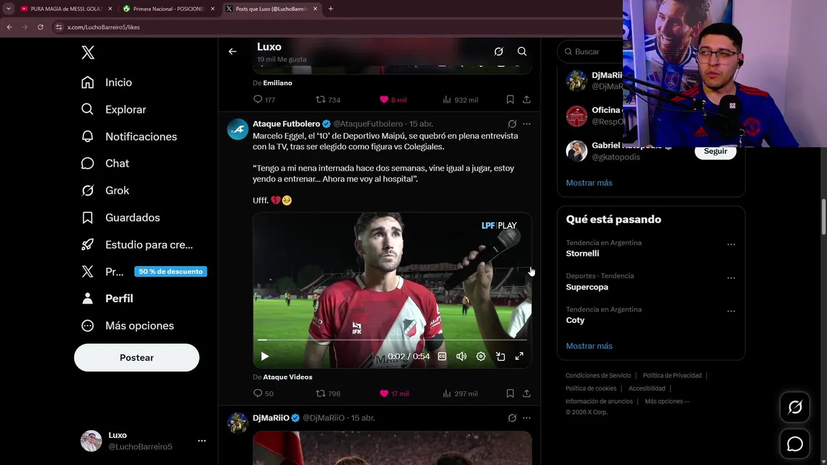Screen dimensions: 827x465
Task: Open Ataque Videos source link
Action: (x=288, y=377)
